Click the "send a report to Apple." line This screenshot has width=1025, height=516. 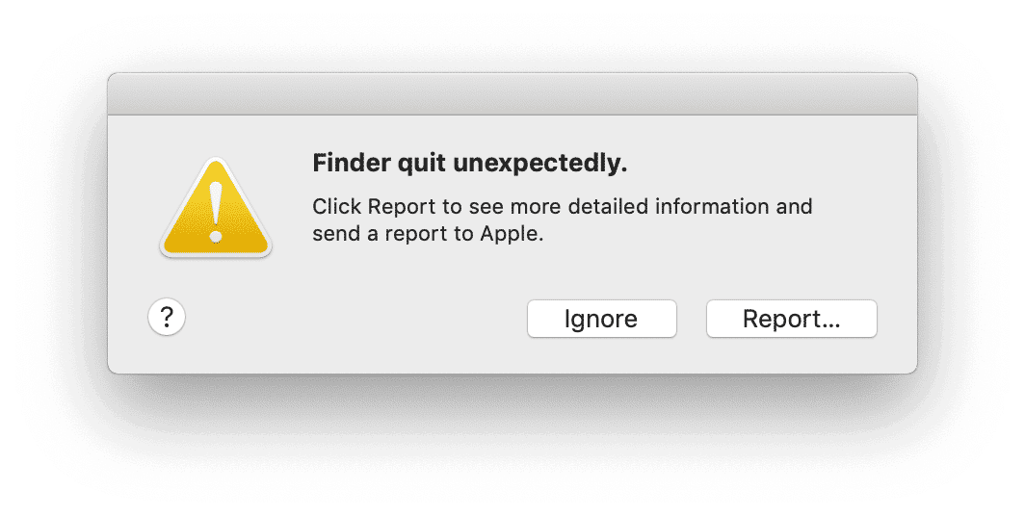click(429, 234)
